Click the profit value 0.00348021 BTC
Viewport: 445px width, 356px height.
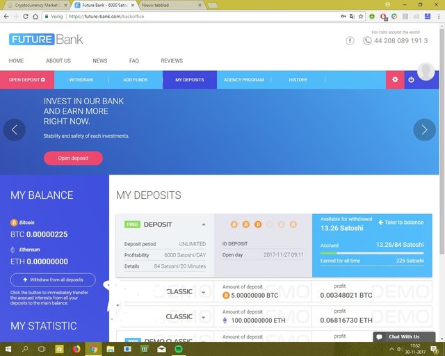point(346,296)
